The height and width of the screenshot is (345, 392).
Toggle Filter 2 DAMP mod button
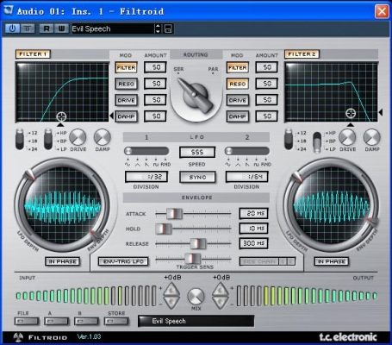[238, 116]
